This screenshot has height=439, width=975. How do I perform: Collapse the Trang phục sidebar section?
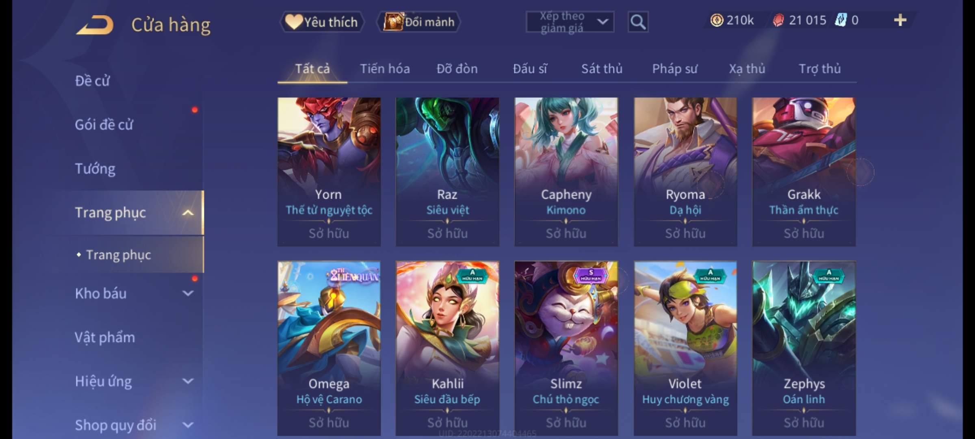click(188, 213)
